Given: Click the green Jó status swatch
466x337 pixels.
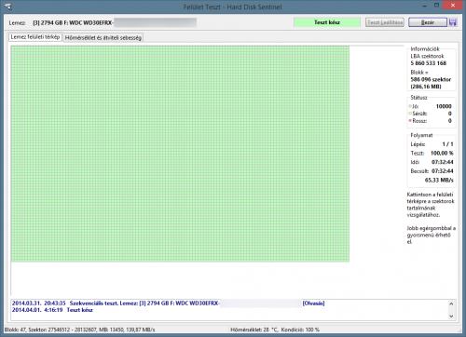Looking at the screenshot, I should (410, 106).
